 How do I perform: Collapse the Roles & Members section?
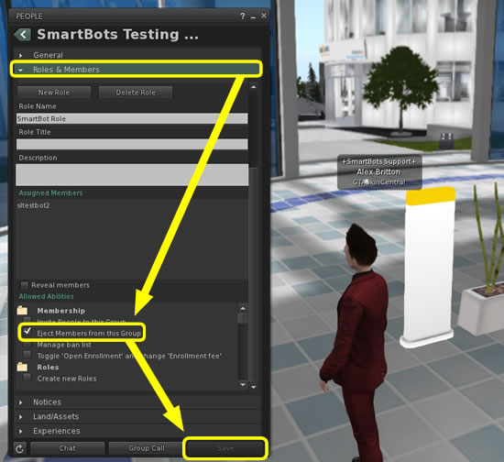(137, 69)
